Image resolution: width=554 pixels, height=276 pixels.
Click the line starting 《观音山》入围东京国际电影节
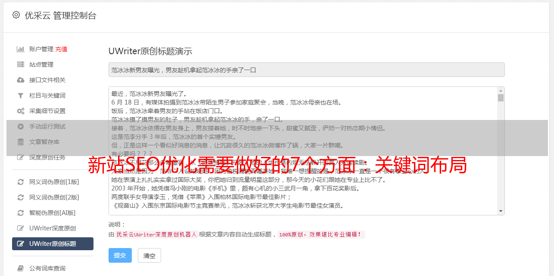tap(227, 205)
